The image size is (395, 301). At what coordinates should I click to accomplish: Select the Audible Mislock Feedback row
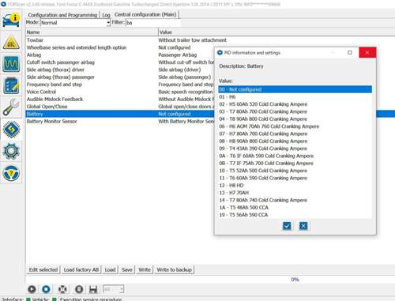[x=120, y=99]
